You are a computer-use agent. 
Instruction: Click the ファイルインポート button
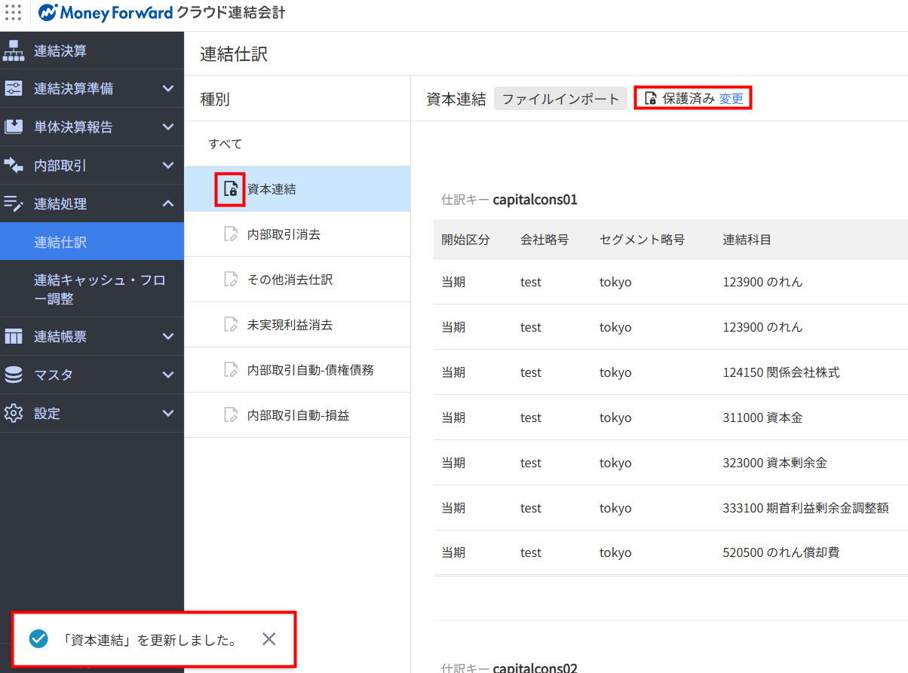pos(560,99)
